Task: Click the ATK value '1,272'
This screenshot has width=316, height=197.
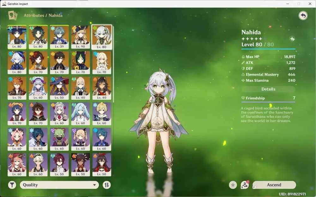Action: coord(291,63)
